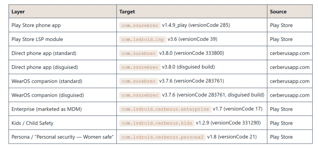Click "Play Store" source for Play Store phone app
Screen dimensions: 318x149
point(281,25)
